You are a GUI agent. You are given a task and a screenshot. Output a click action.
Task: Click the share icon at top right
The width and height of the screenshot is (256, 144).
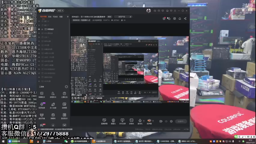(185, 19)
